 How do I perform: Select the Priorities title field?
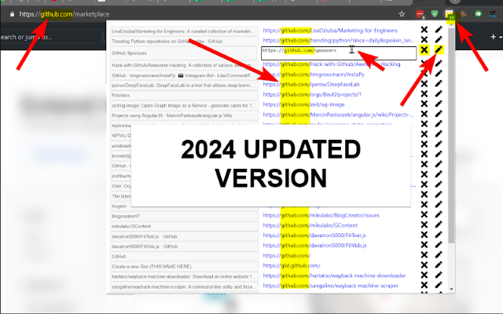pyautogui.click(x=184, y=96)
